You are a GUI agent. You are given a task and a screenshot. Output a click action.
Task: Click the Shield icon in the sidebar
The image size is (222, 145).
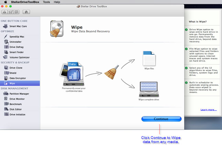point(7,73)
